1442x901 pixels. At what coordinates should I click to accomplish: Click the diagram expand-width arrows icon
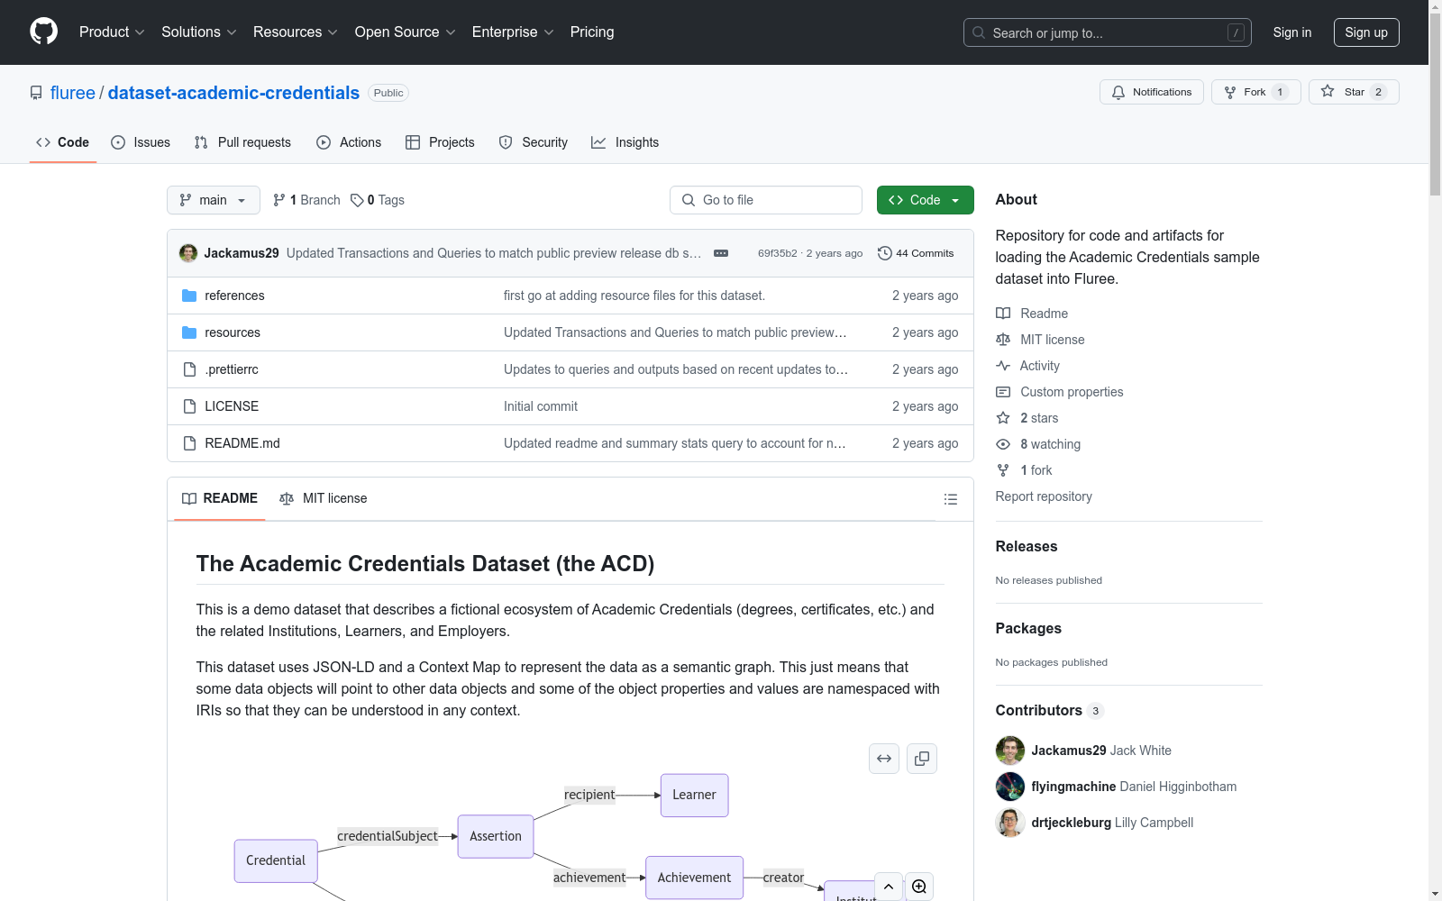[884, 759]
